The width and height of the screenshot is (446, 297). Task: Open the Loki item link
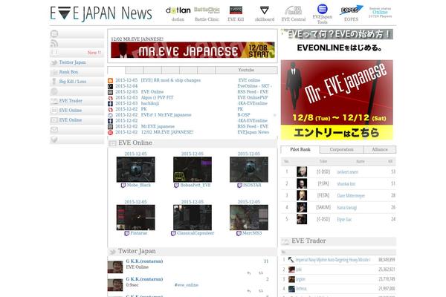pos(298,270)
